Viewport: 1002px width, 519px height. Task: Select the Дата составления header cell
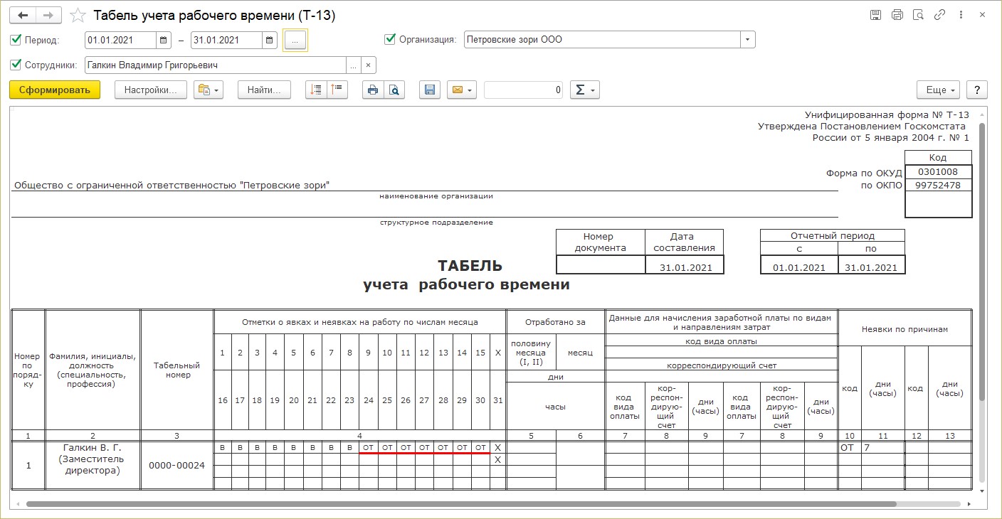point(684,242)
